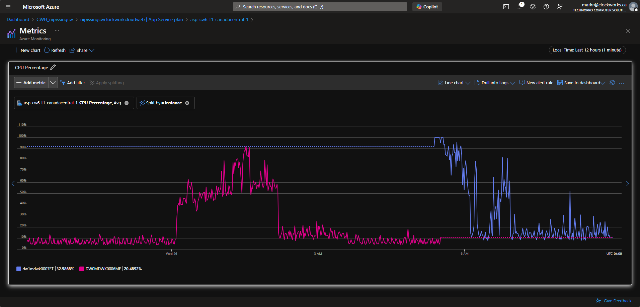Click the 6 AM axis label

pyautogui.click(x=464, y=253)
